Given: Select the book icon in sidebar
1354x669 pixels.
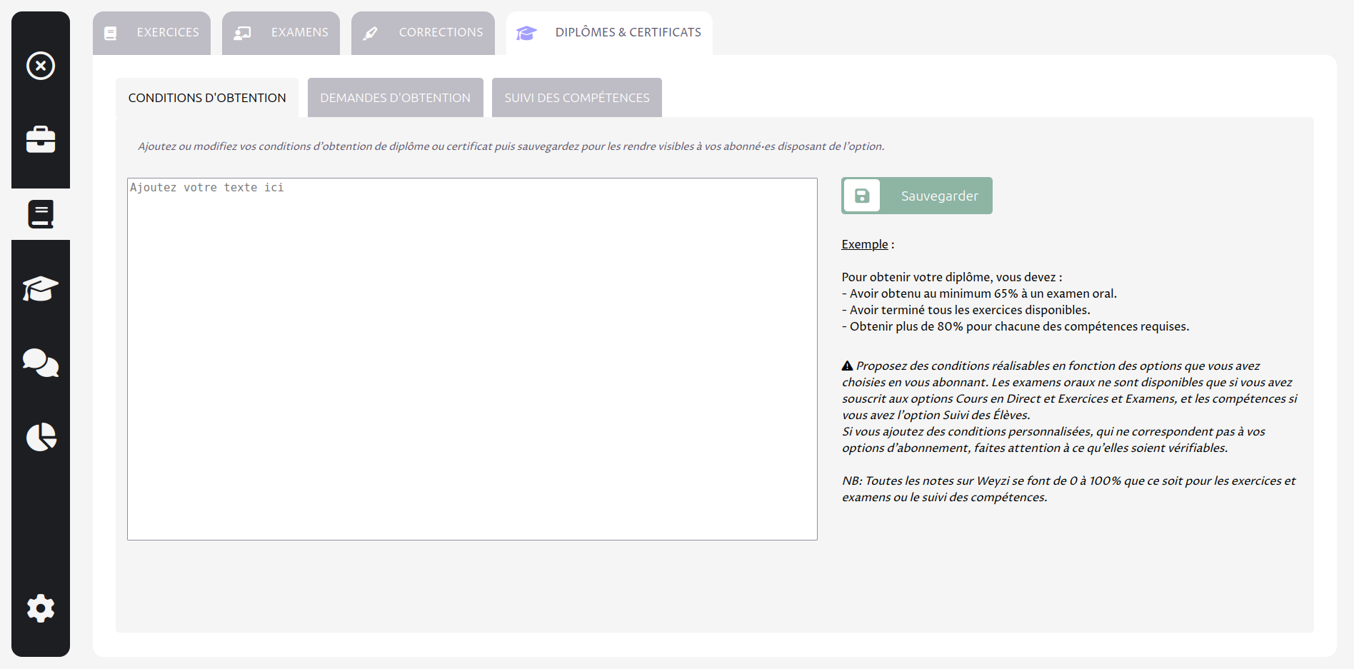Looking at the screenshot, I should (41, 214).
